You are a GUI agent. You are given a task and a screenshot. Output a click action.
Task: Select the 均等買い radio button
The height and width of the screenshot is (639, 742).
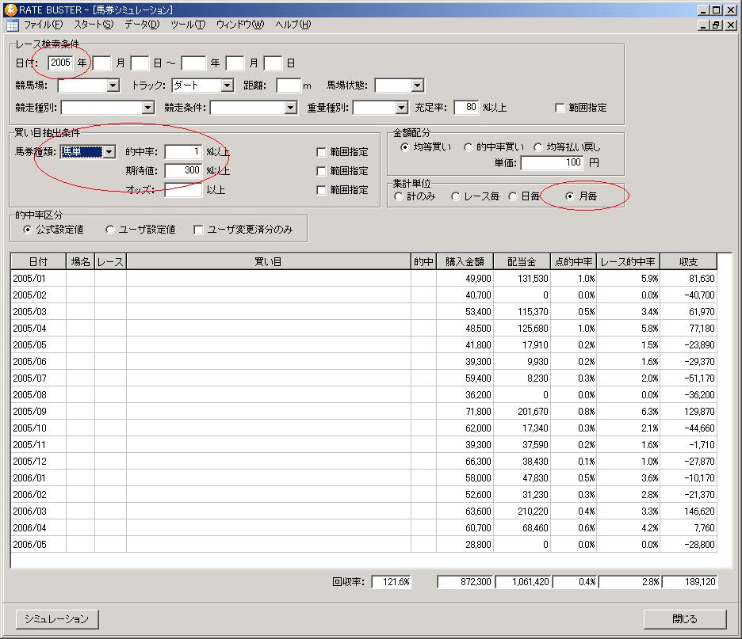pyautogui.click(x=404, y=147)
